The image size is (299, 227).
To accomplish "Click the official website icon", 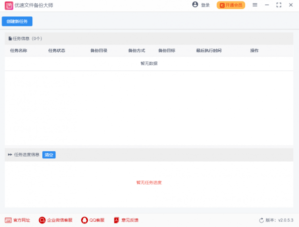I will (8, 220).
